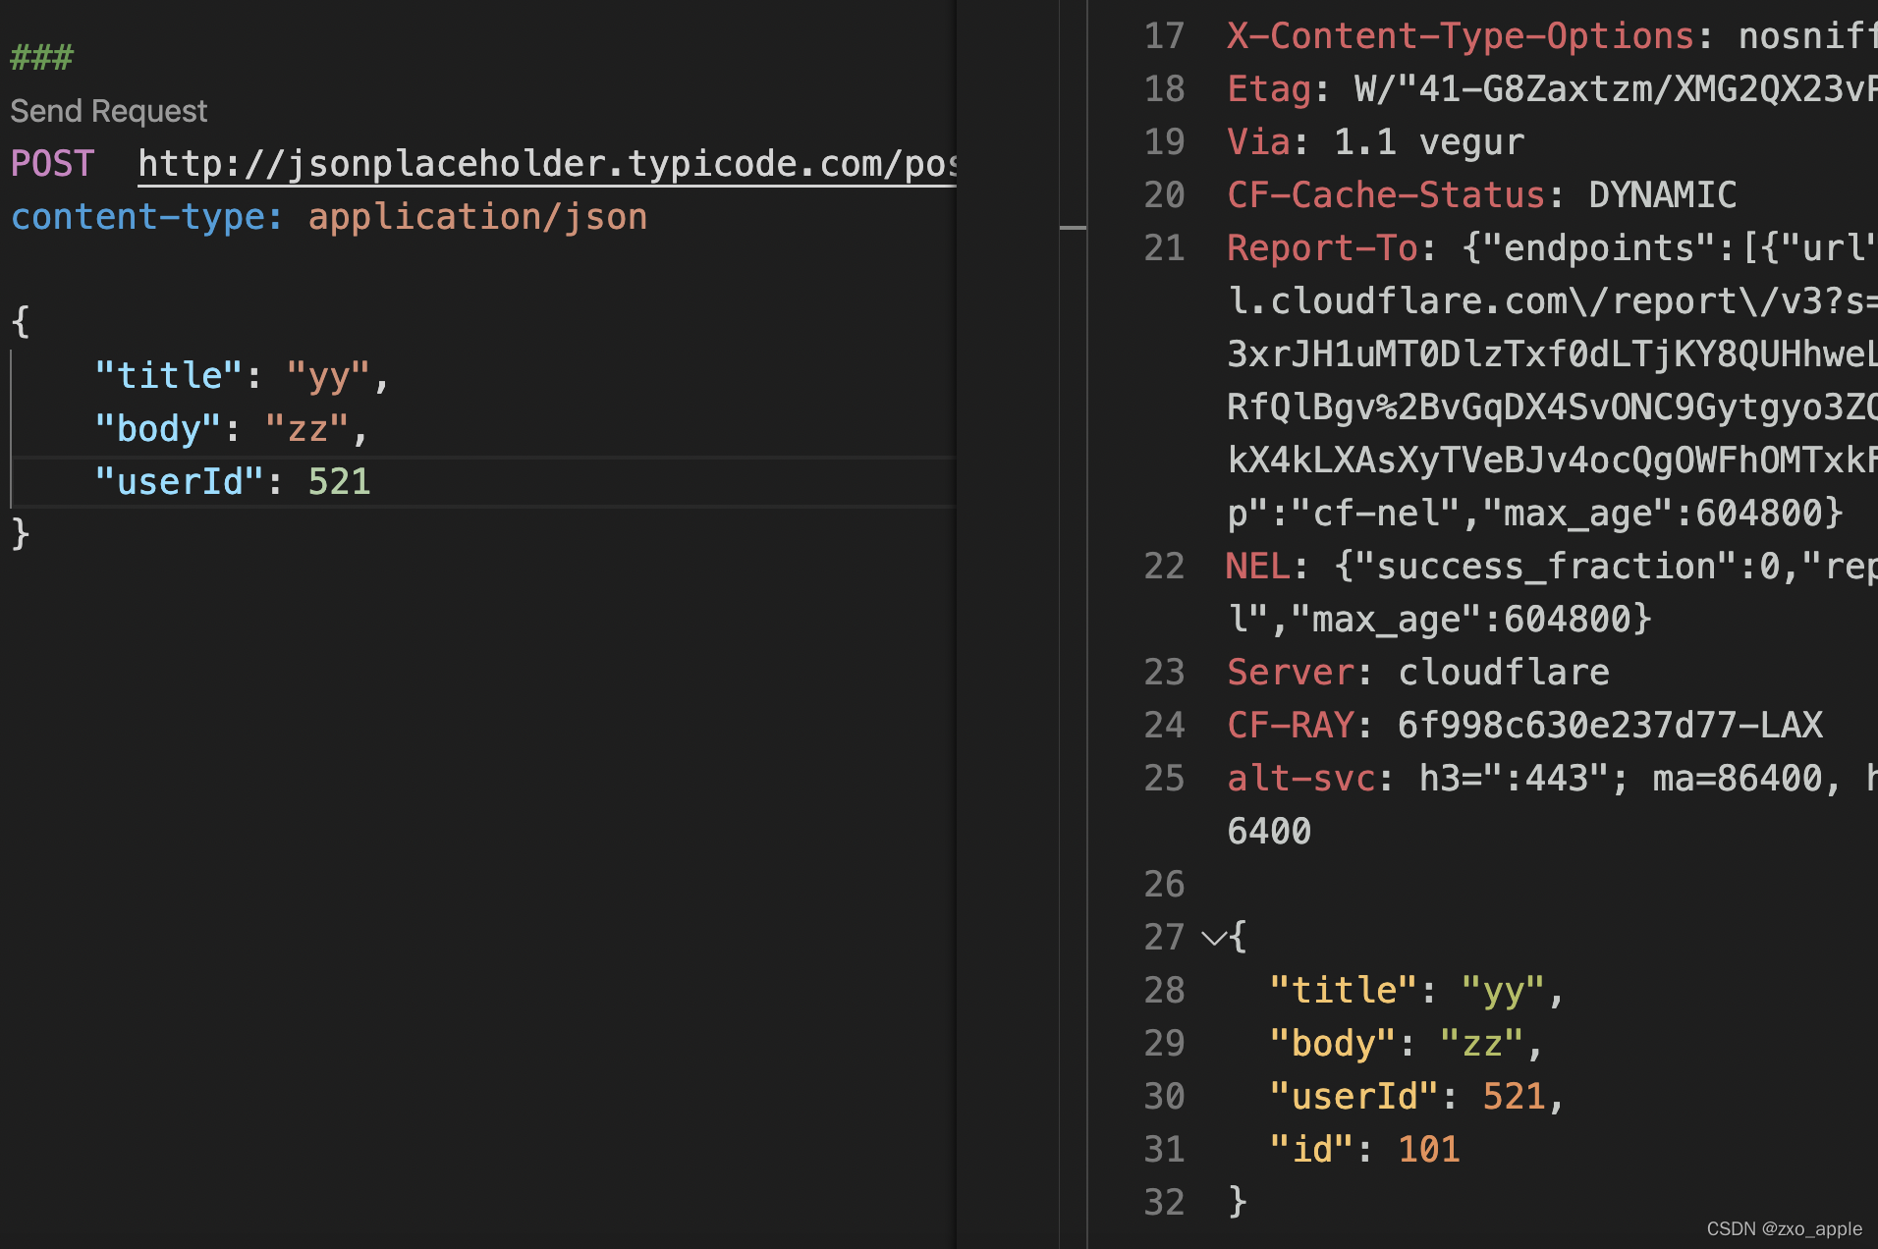Click the "title" key in request body

(x=169, y=376)
